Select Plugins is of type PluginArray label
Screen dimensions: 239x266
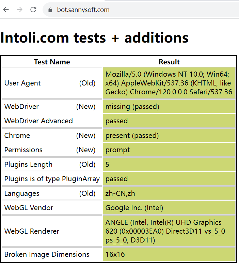[52, 179]
